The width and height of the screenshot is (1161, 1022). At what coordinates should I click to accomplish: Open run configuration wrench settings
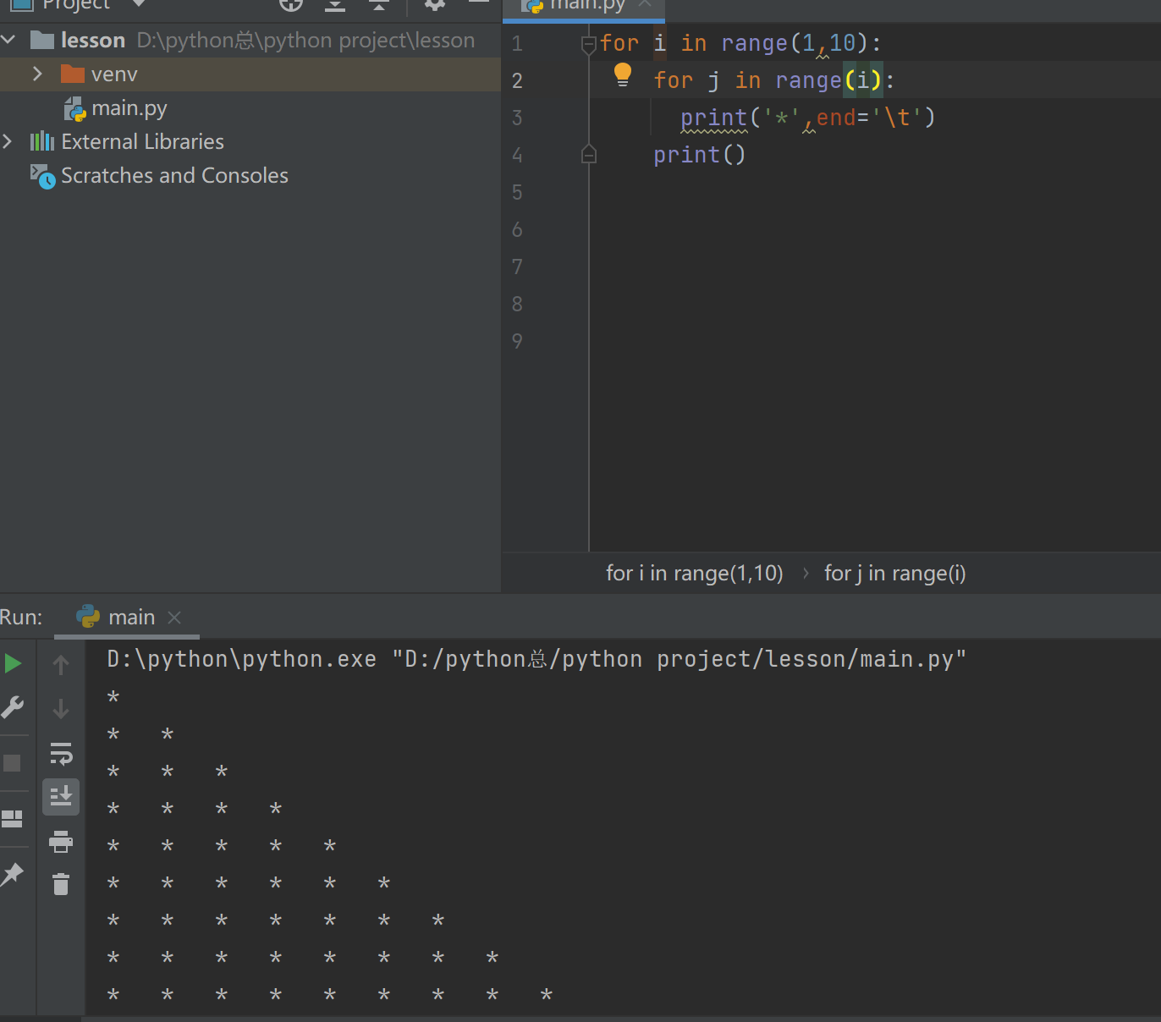(13, 707)
